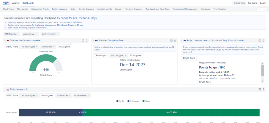The height and width of the screenshot is (123, 269).
Task: Open see more details in community post
Action: coord(217,78)
